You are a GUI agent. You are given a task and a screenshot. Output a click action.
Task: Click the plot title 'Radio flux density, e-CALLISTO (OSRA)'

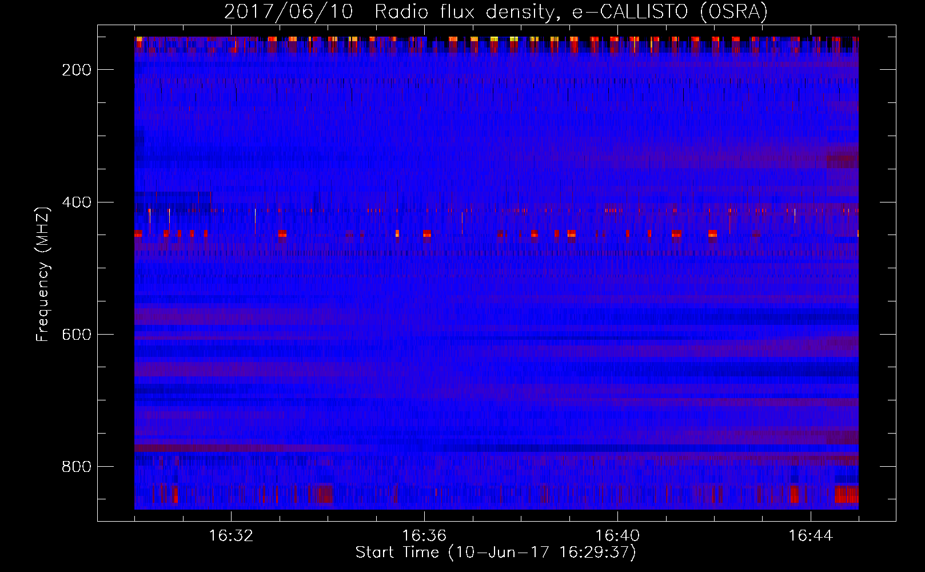click(571, 12)
